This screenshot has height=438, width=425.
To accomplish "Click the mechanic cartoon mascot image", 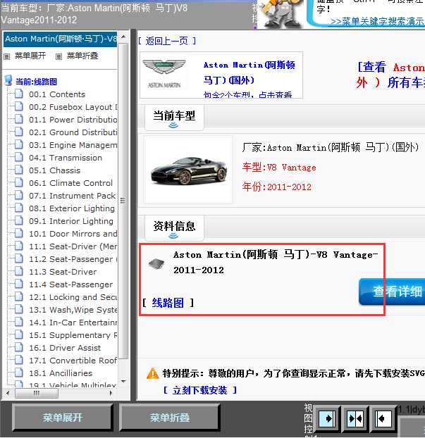I will click(281, 14).
